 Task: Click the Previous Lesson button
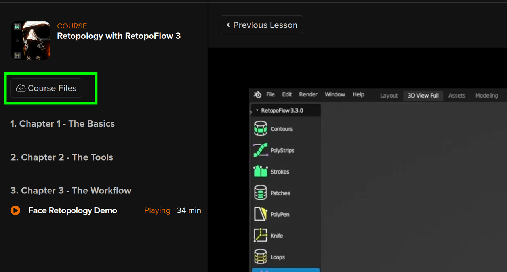pos(261,25)
